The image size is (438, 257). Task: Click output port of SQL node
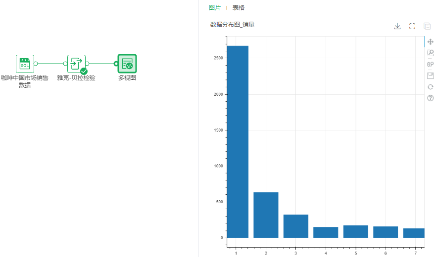[x=36, y=64]
